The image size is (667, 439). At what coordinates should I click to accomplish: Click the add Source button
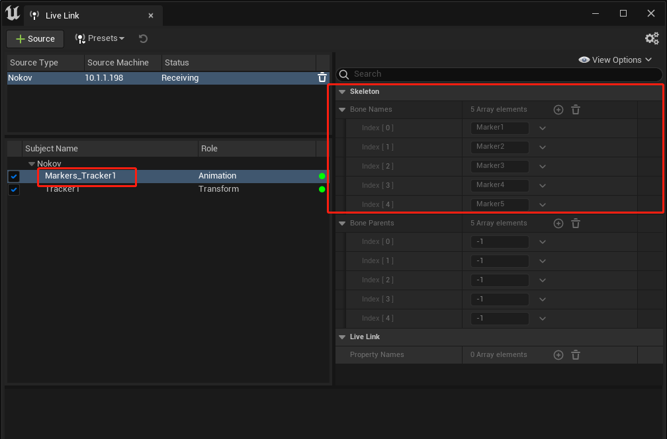(x=35, y=38)
